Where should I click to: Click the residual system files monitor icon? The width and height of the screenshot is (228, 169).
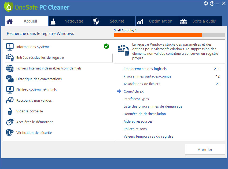coord(10,90)
